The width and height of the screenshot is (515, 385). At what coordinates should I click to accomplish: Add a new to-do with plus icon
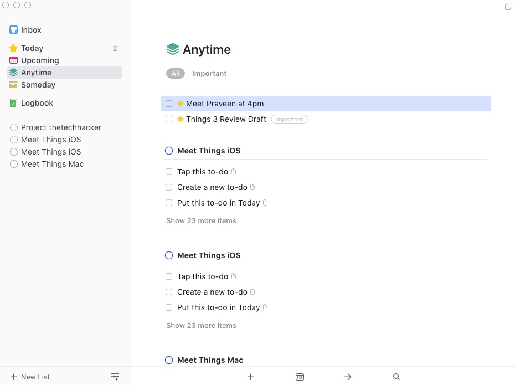pyautogui.click(x=251, y=377)
